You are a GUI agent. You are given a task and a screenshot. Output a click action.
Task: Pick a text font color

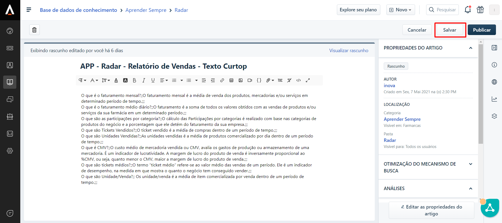tap(116, 81)
